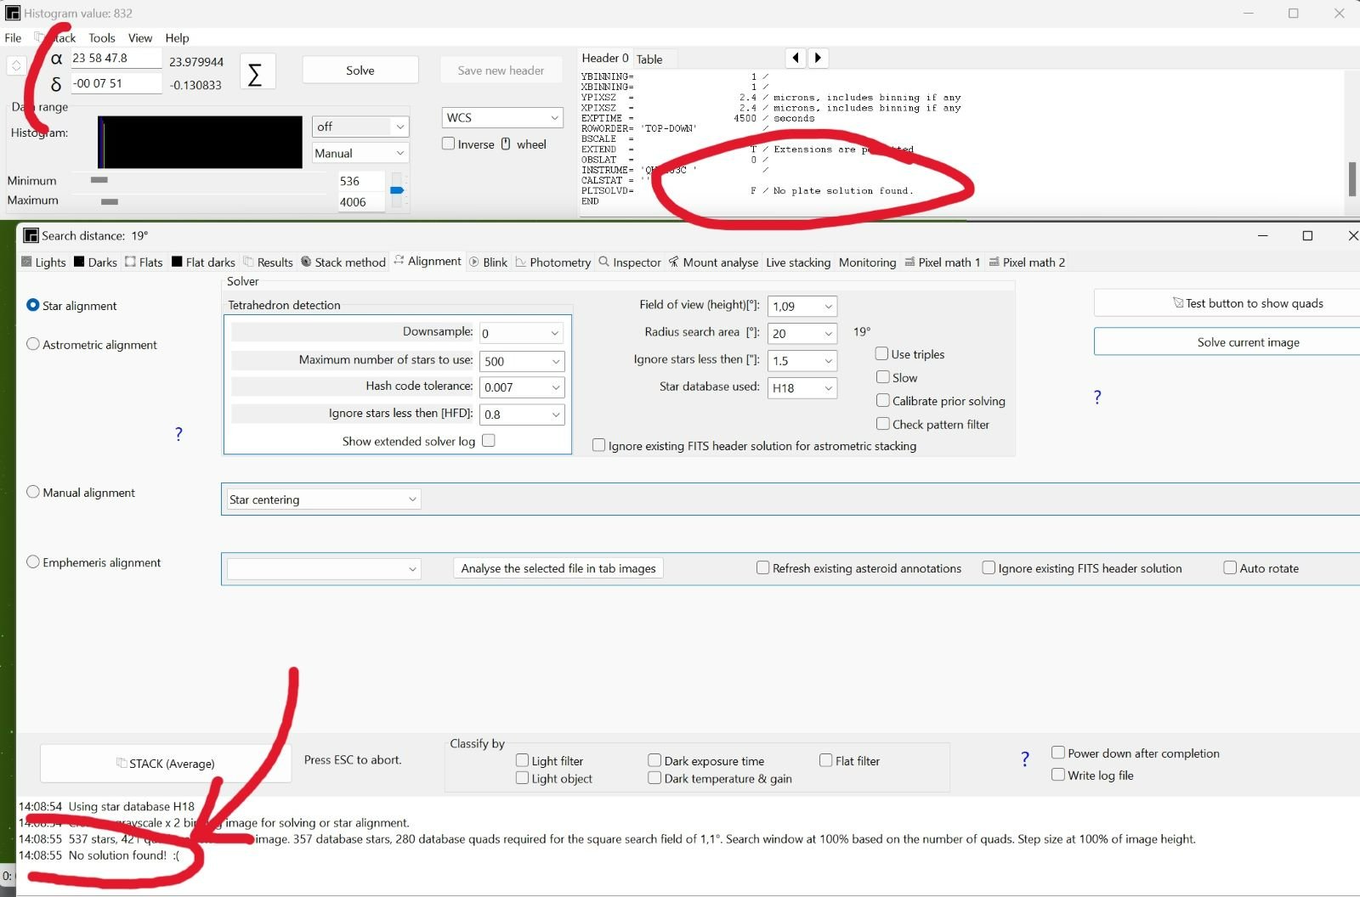
Task: Enable Show extended solver log checkbox
Action: 489,440
